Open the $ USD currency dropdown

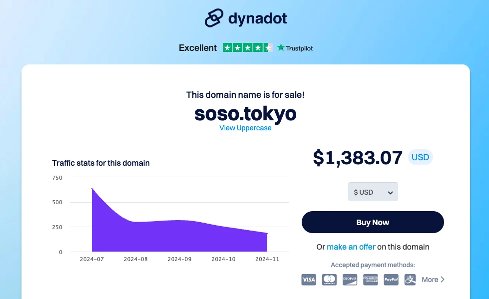(x=373, y=192)
